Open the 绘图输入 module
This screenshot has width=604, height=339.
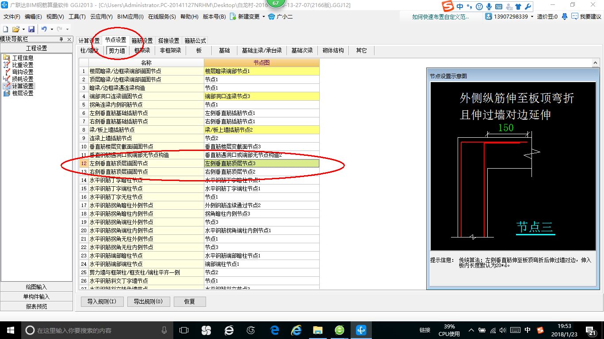[36, 287]
